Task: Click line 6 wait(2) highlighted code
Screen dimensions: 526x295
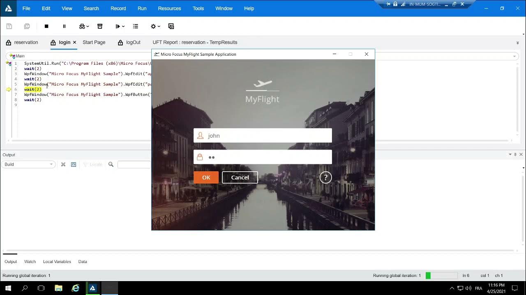Action: click(x=33, y=89)
